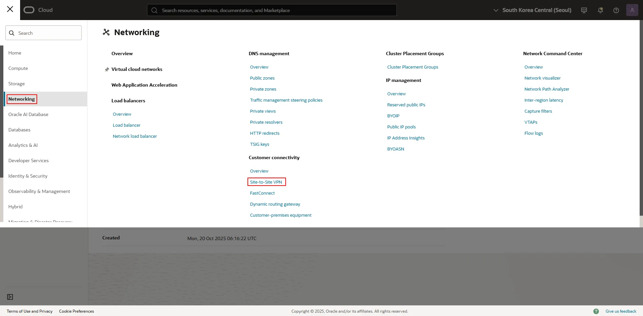Open Private views link
Image resolution: width=643 pixels, height=316 pixels.
pos(263,111)
